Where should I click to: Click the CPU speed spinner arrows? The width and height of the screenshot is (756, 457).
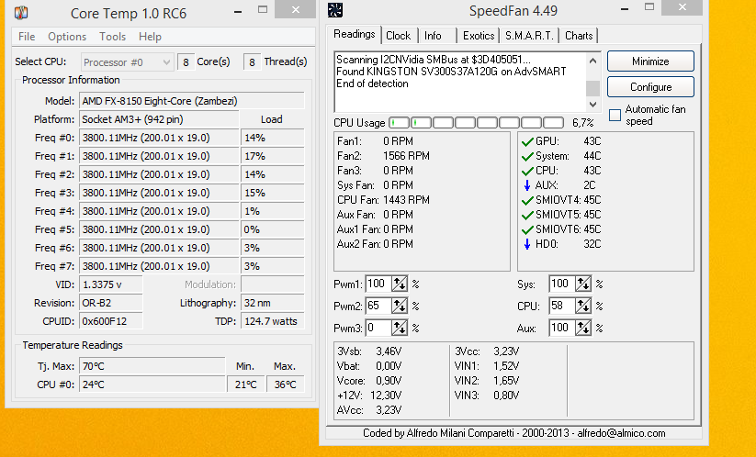tap(583, 306)
